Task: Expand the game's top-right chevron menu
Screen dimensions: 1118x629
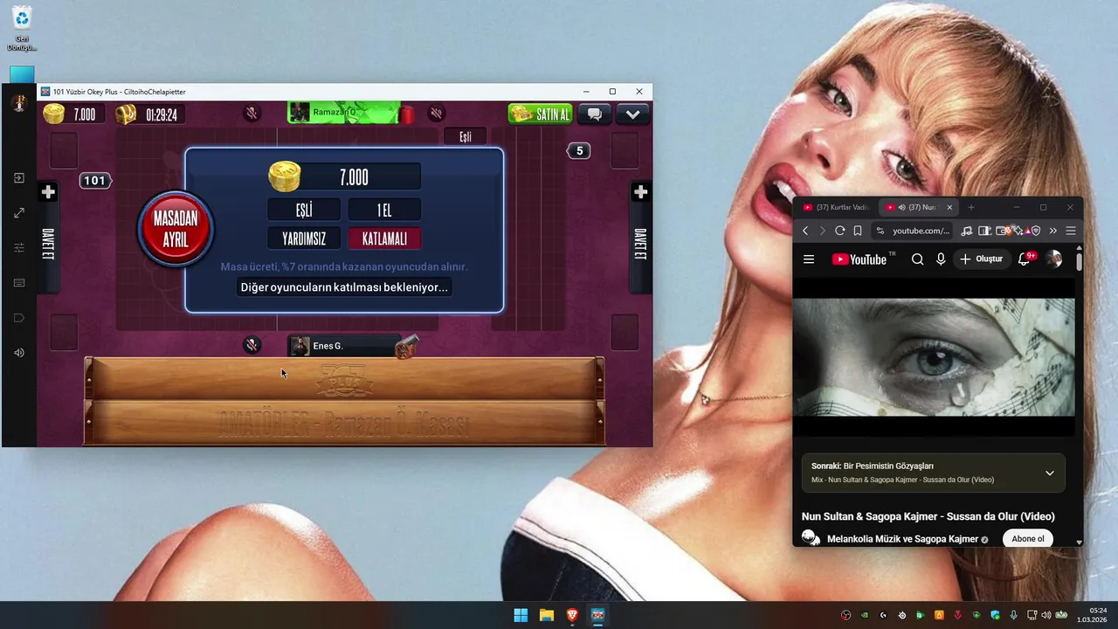Action: click(633, 114)
